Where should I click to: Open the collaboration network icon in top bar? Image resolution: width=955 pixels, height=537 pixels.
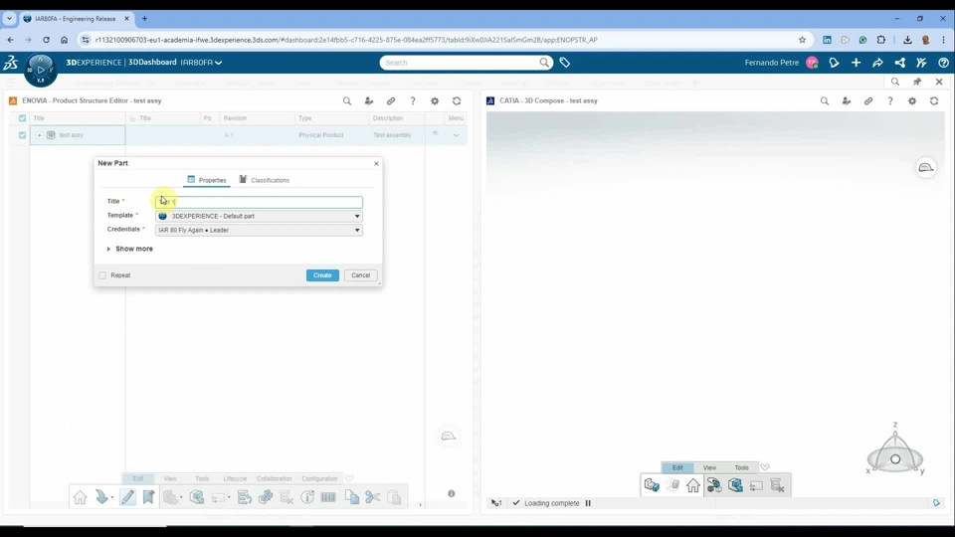tap(899, 62)
